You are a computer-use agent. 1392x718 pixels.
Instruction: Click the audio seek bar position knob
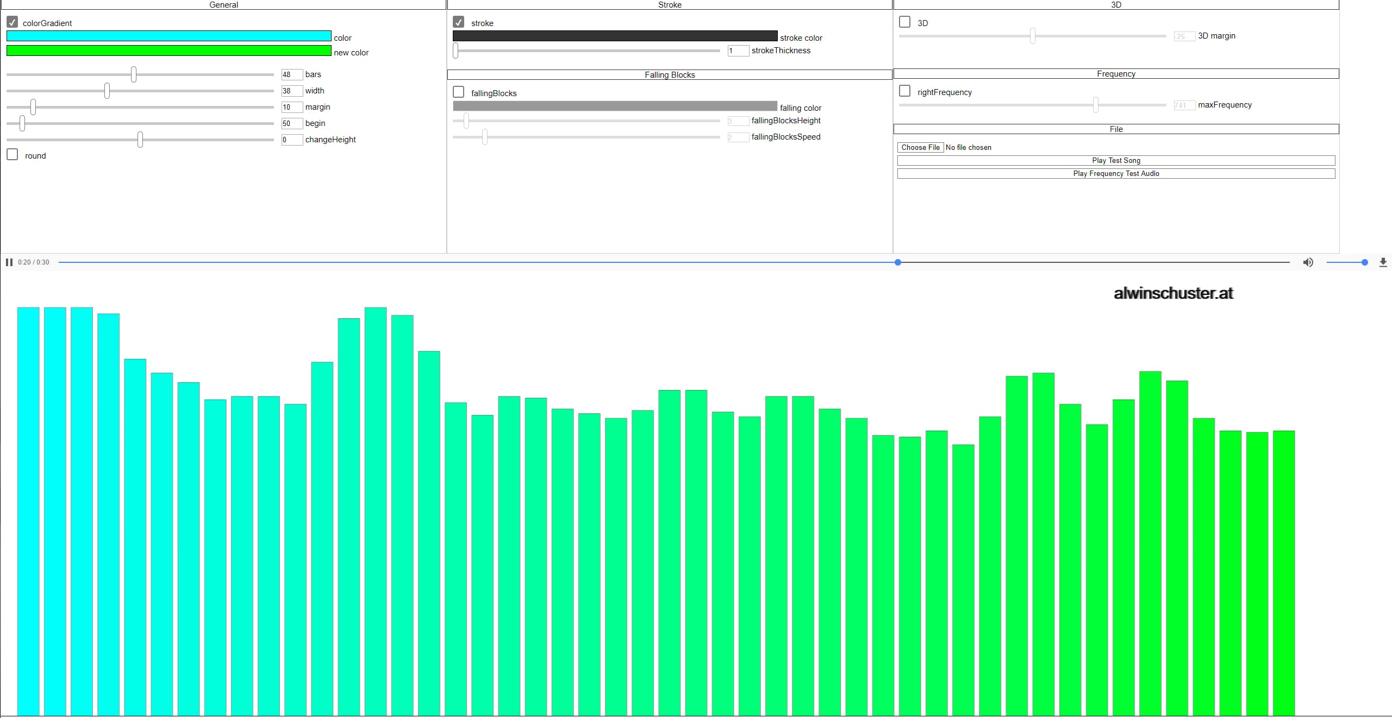click(898, 262)
